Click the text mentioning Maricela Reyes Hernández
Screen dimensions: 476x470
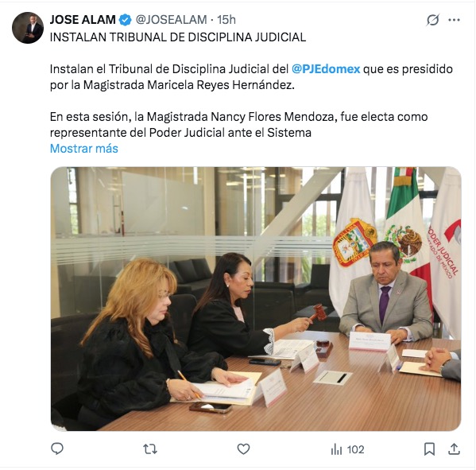[251, 77]
